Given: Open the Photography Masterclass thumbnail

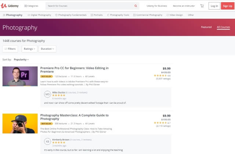Looking at the screenshot, I should tap(20, 123).
